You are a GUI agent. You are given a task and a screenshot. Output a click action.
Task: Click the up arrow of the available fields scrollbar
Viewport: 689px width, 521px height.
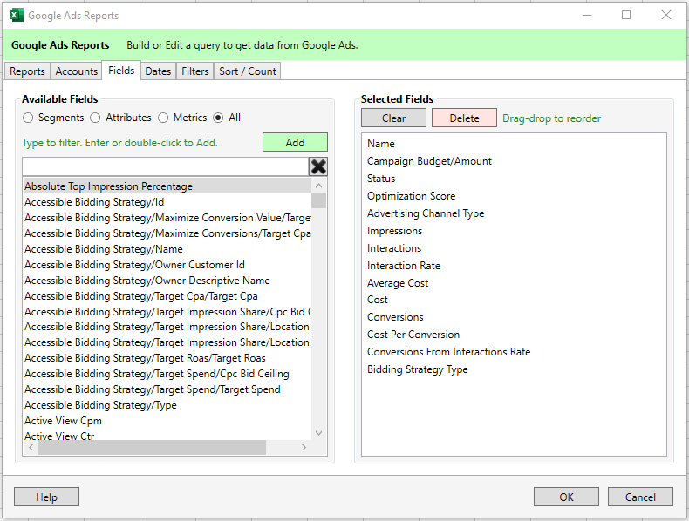click(x=319, y=186)
